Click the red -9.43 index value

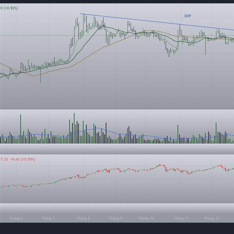click(15, 159)
